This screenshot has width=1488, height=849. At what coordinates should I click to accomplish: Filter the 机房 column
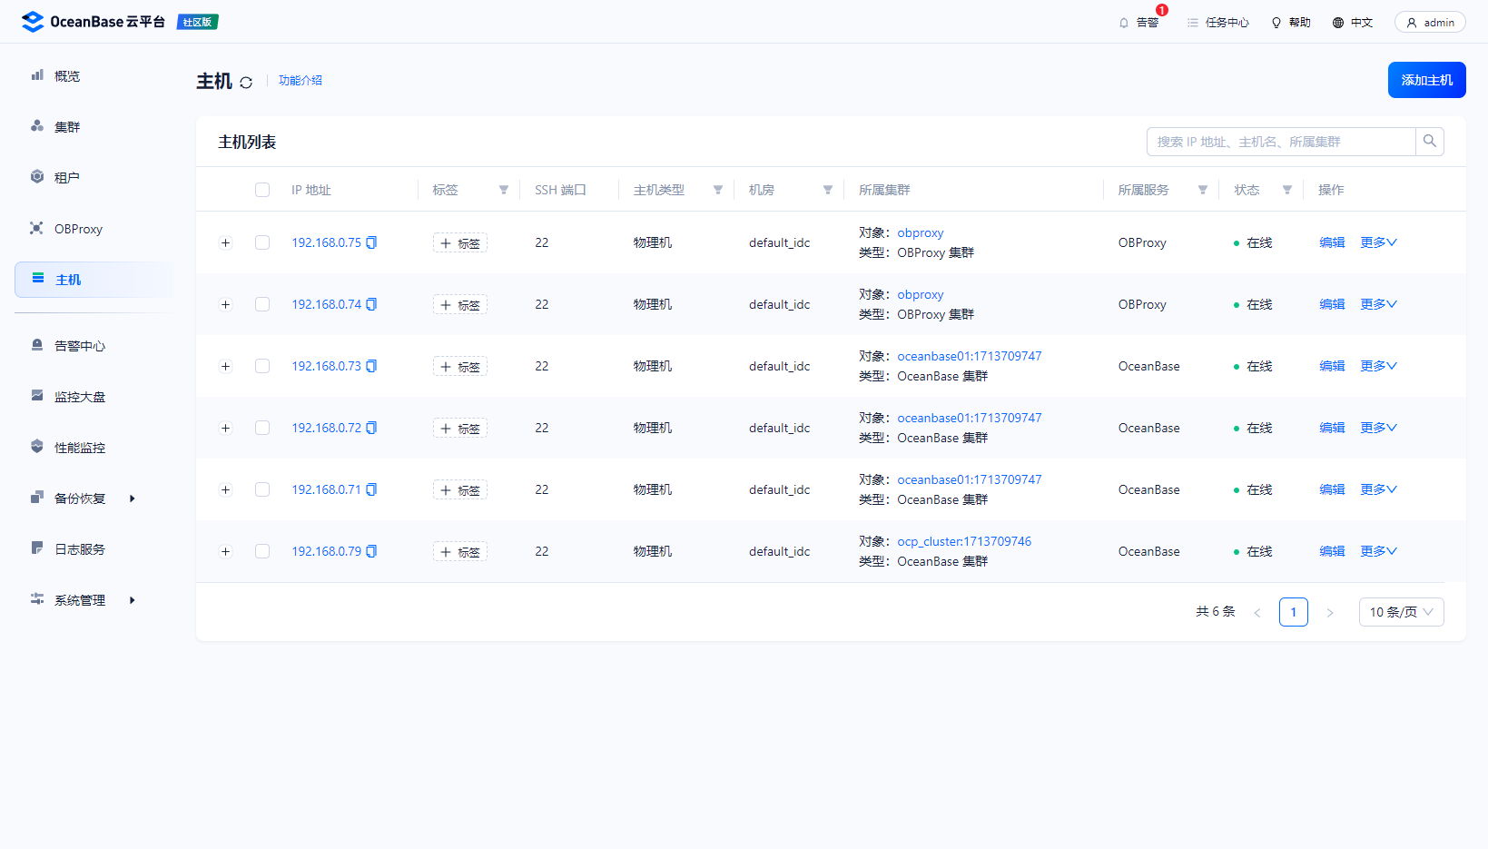coord(828,190)
